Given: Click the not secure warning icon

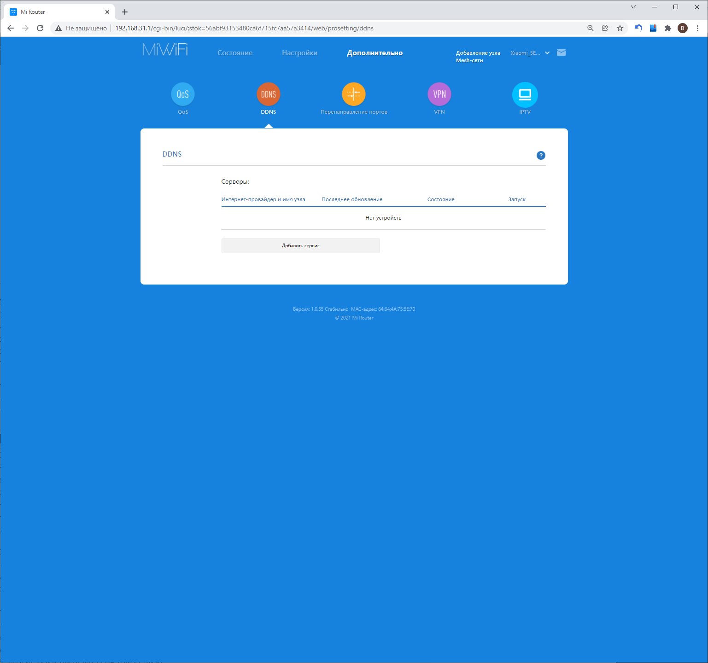Looking at the screenshot, I should 59,28.
